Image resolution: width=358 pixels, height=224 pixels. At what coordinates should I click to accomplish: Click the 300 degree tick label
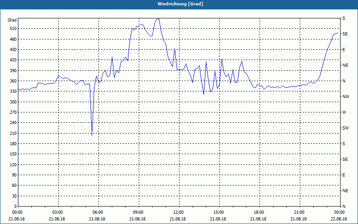pyautogui.click(x=13, y=102)
